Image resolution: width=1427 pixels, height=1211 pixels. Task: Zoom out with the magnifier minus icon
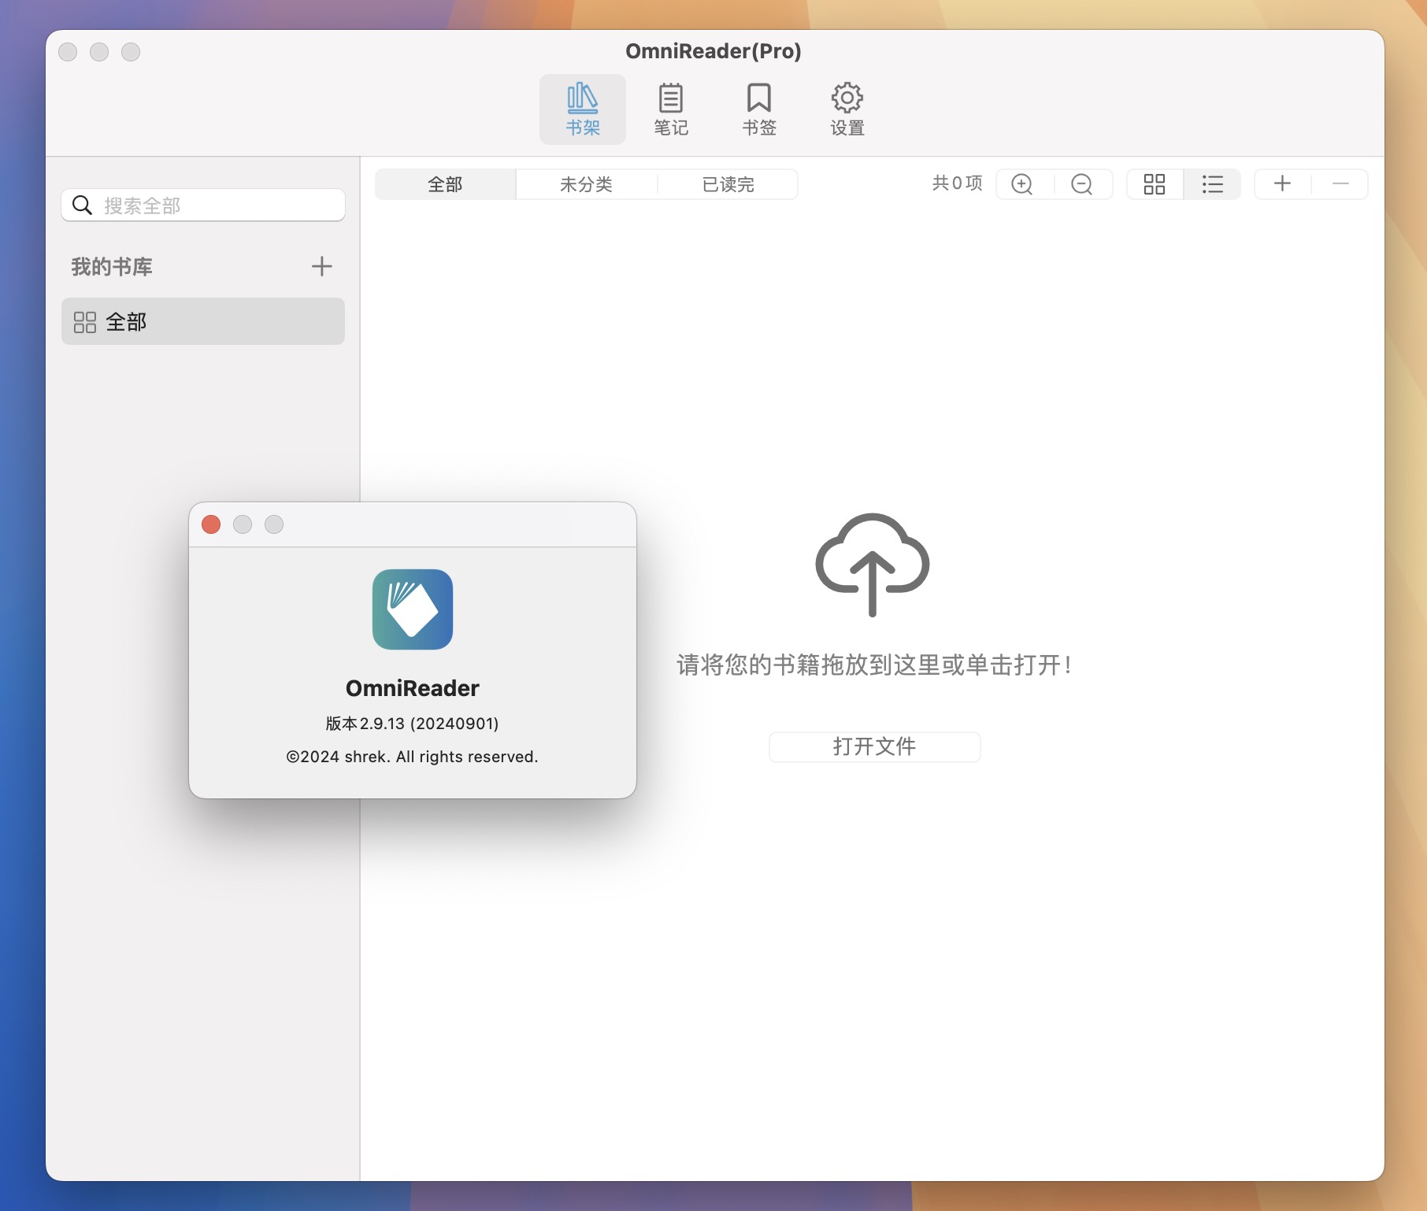pos(1082,184)
